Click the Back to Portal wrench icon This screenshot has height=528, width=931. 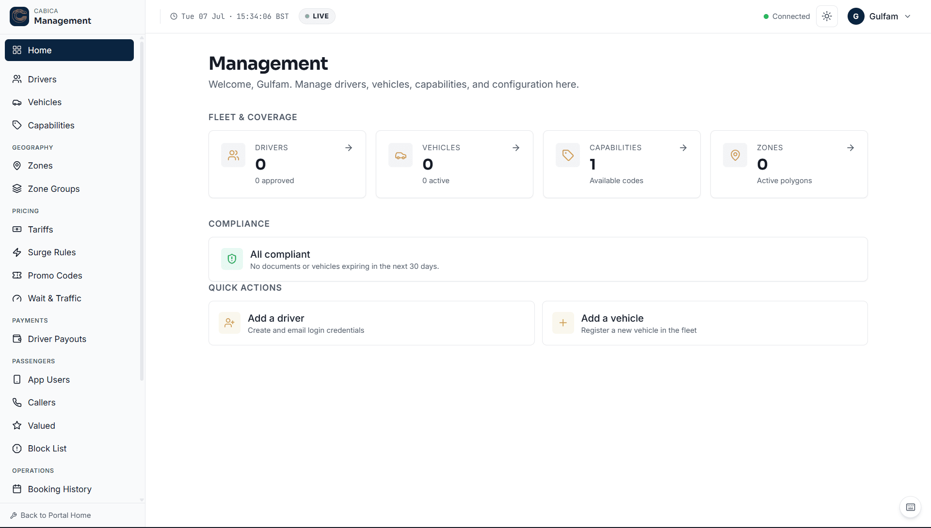pyautogui.click(x=14, y=515)
